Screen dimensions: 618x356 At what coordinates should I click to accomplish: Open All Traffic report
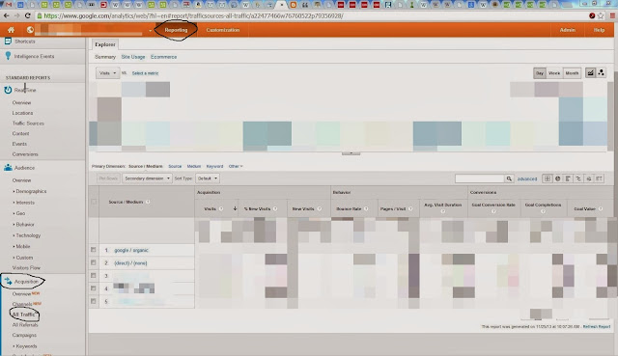(x=23, y=315)
